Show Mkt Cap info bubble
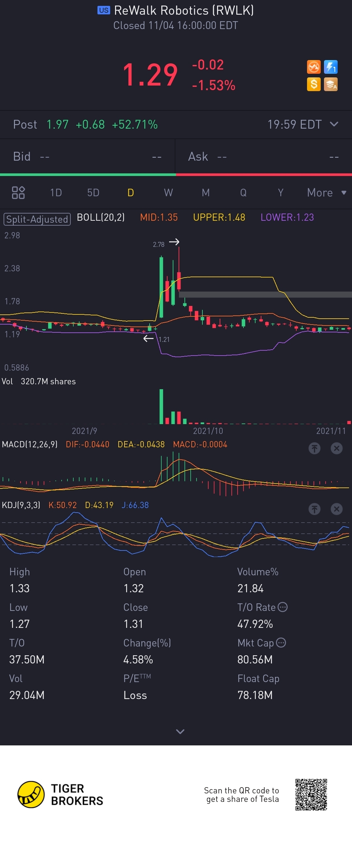Screen dimensions: 352x844 pos(281,643)
